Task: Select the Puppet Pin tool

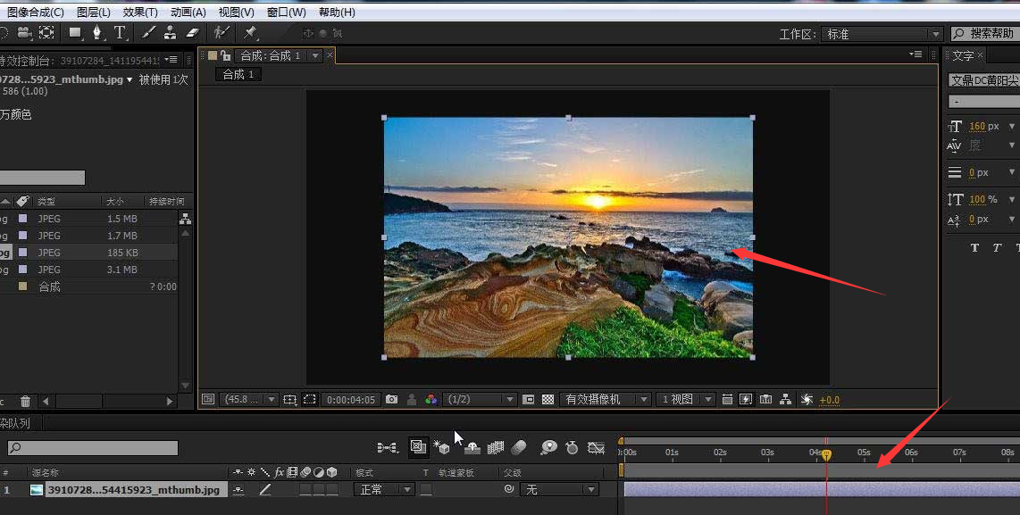Action: pos(250,33)
